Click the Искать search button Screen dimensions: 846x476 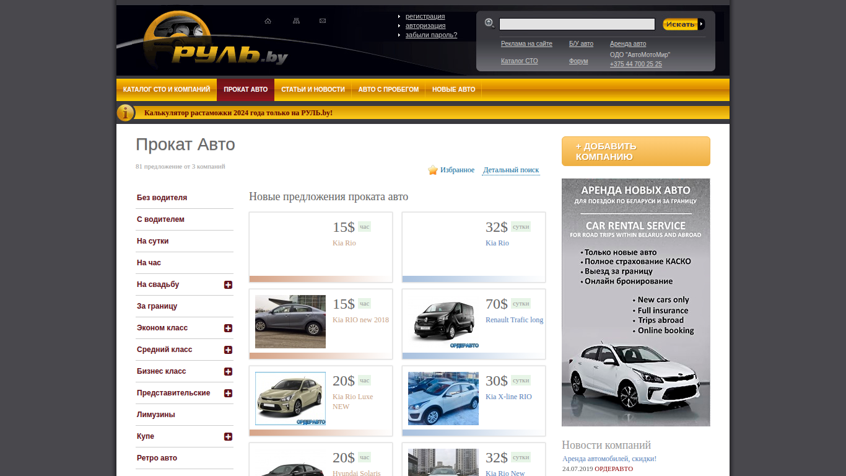coord(684,24)
